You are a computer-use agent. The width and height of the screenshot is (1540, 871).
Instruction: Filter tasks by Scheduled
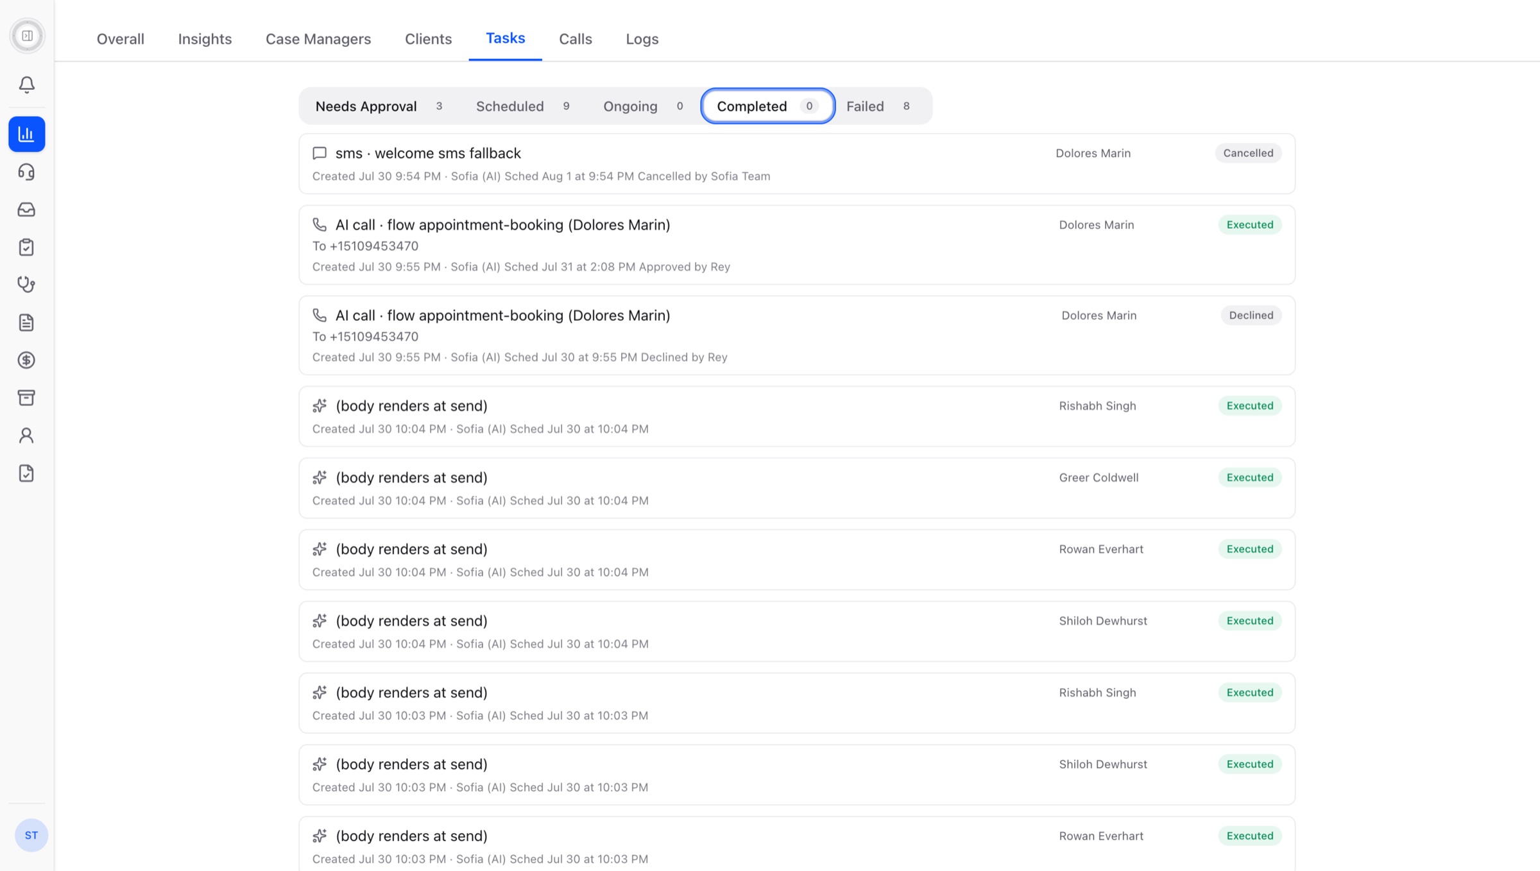(524, 106)
